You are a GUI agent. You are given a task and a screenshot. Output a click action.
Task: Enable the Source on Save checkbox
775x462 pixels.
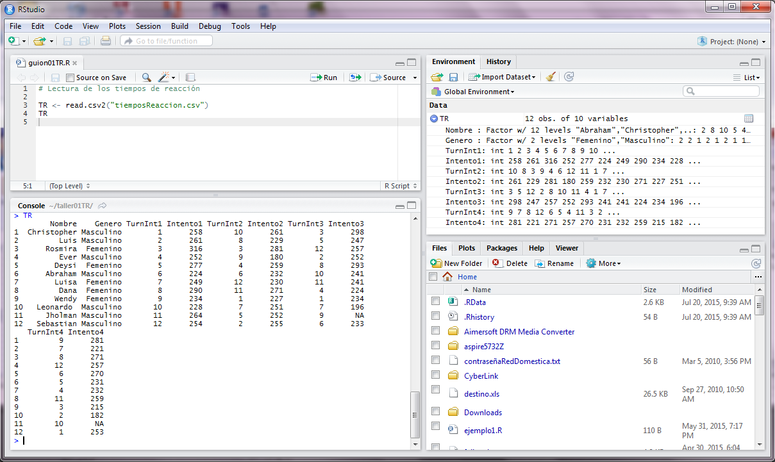point(70,78)
